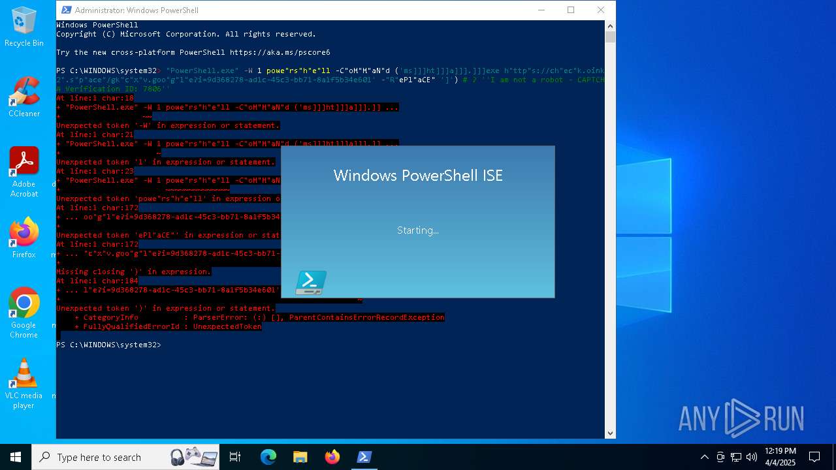The width and height of the screenshot is (836, 470).
Task: Maximize the PowerShell window
Action: (x=571, y=10)
